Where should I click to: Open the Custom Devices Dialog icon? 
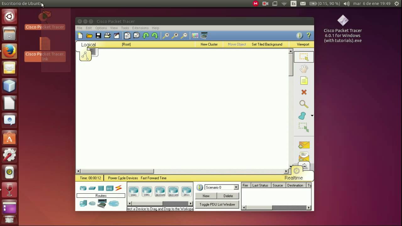tap(204, 35)
